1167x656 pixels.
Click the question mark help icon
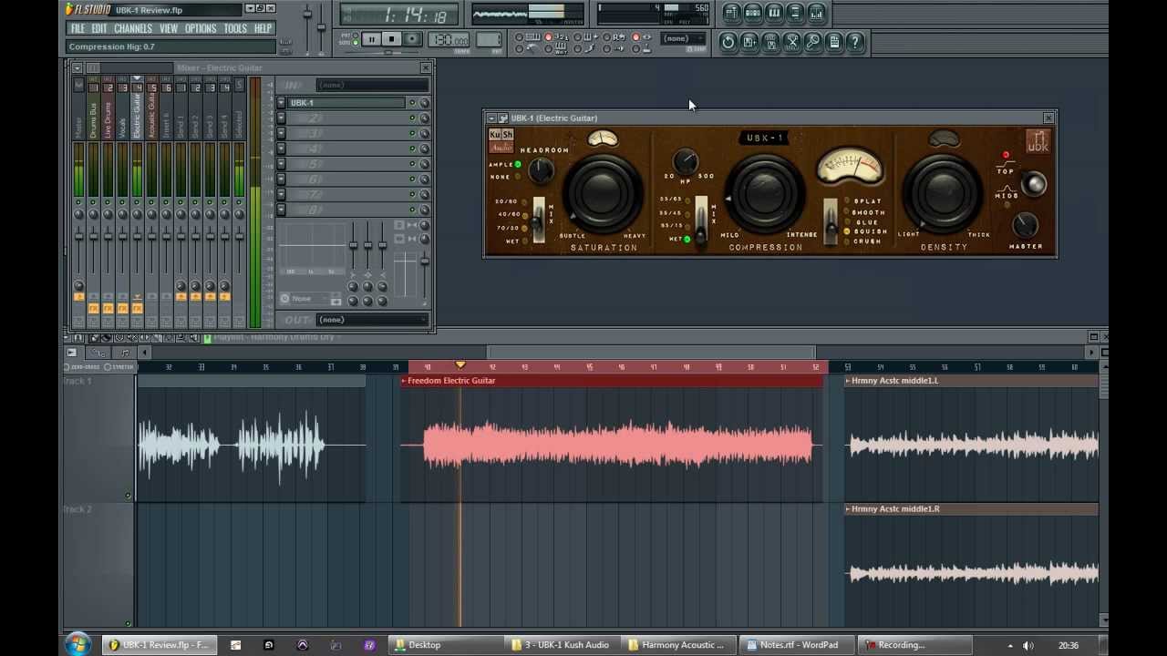(x=855, y=42)
